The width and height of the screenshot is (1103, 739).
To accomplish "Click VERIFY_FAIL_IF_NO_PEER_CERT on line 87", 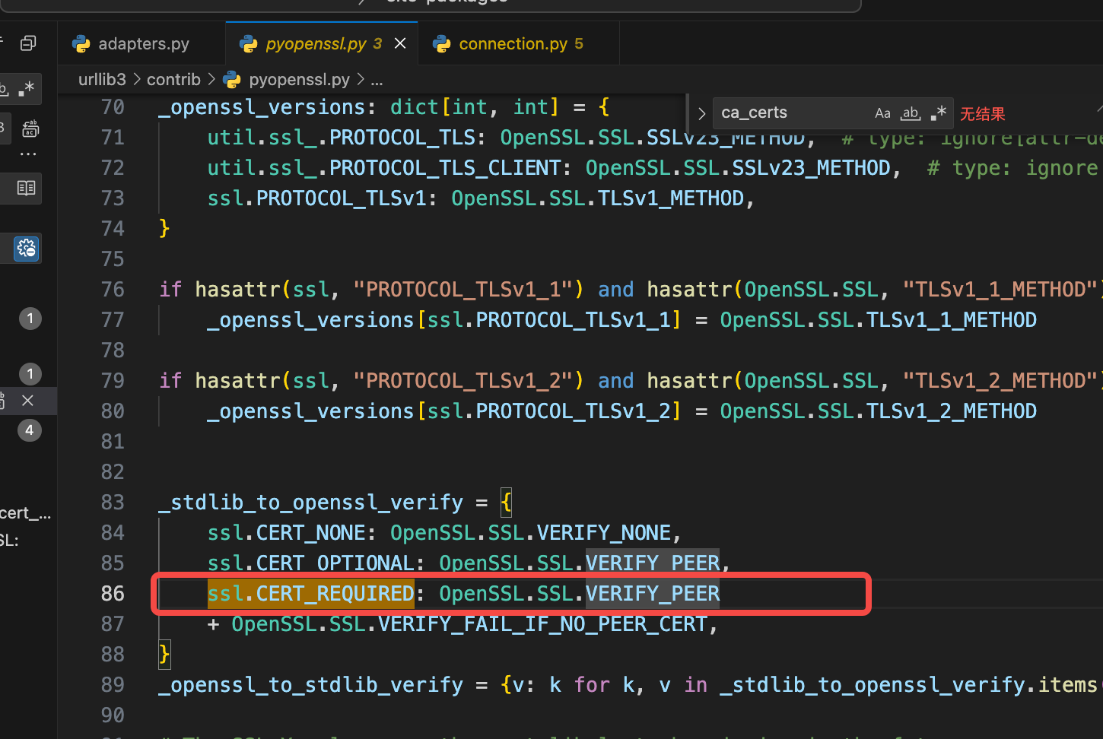I will pyautogui.click(x=542, y=624).
